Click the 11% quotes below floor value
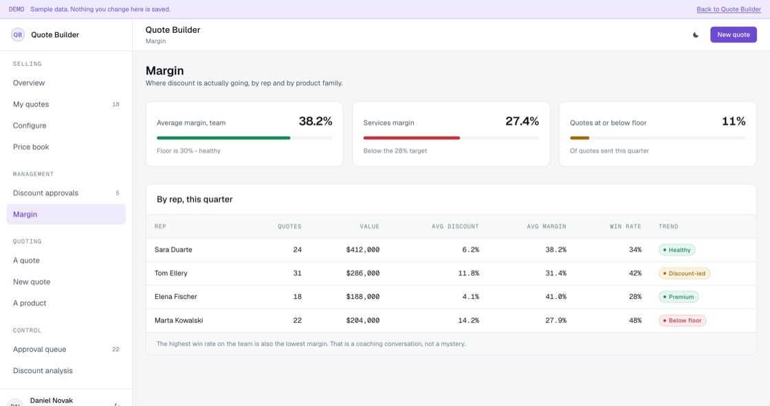This screenshot has width=770, height=406. 734,122
